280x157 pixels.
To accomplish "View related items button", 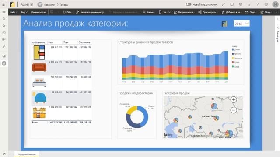I will [208, 12].
